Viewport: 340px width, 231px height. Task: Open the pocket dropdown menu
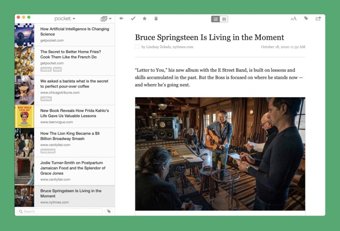click(x=65, y=19)
